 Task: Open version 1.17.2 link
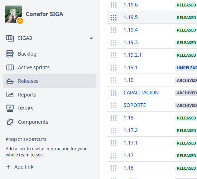click(131, 130)
